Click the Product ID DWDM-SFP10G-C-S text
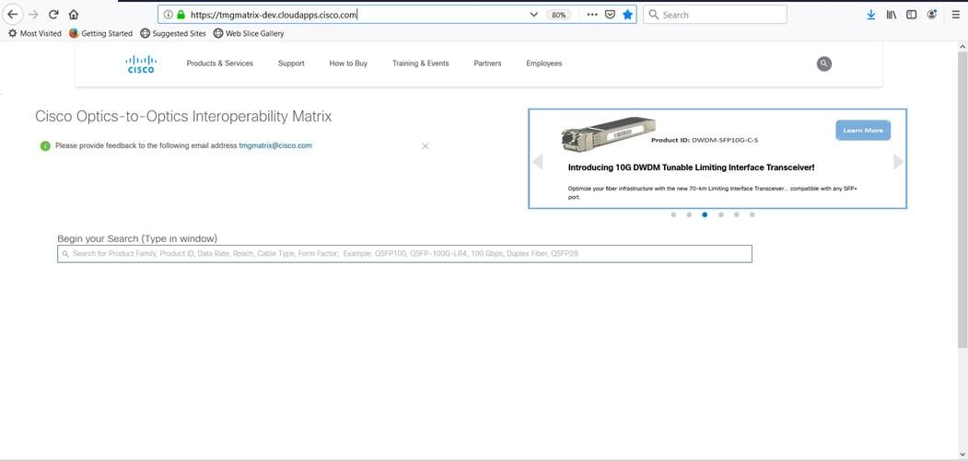 coord(705,140)
